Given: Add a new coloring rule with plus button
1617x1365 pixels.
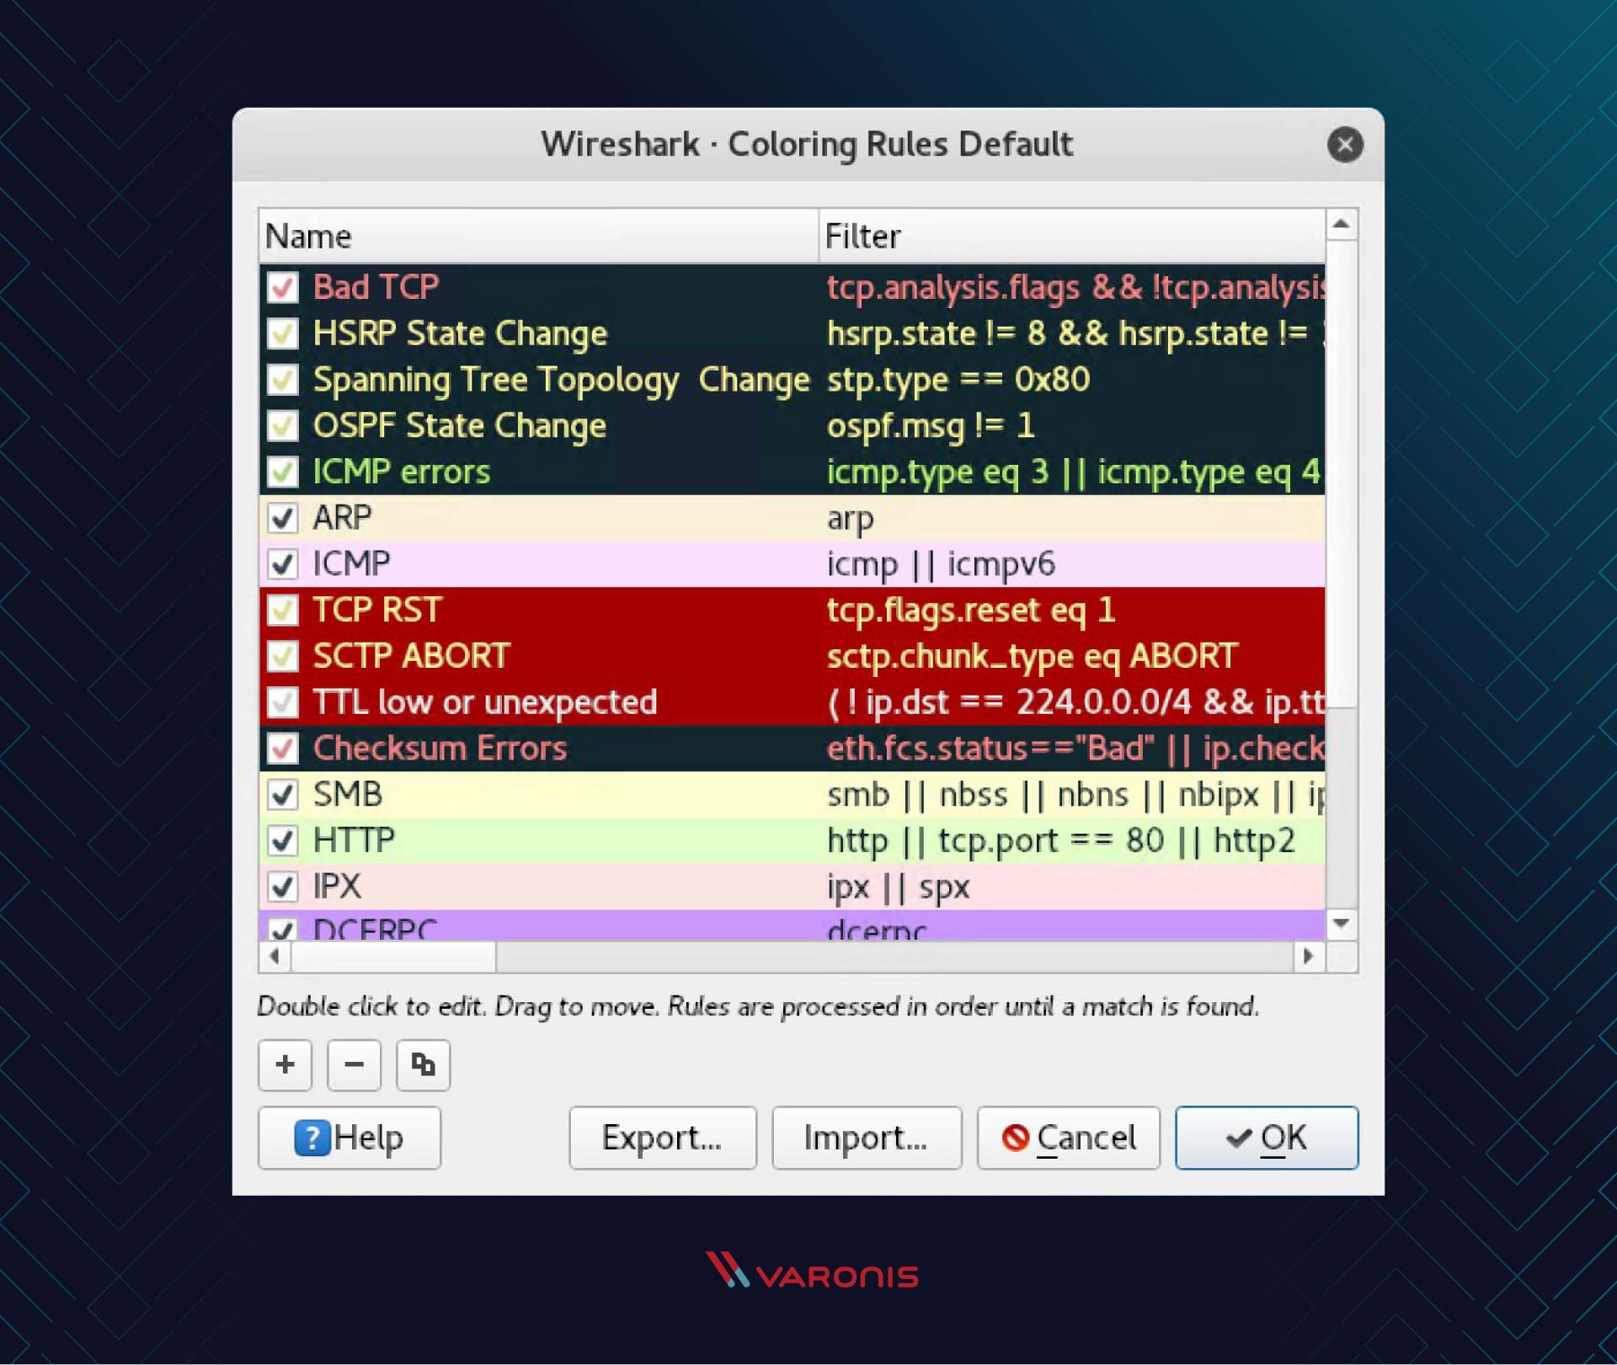Looking at the screenshot, I should tap(285, 1064).
